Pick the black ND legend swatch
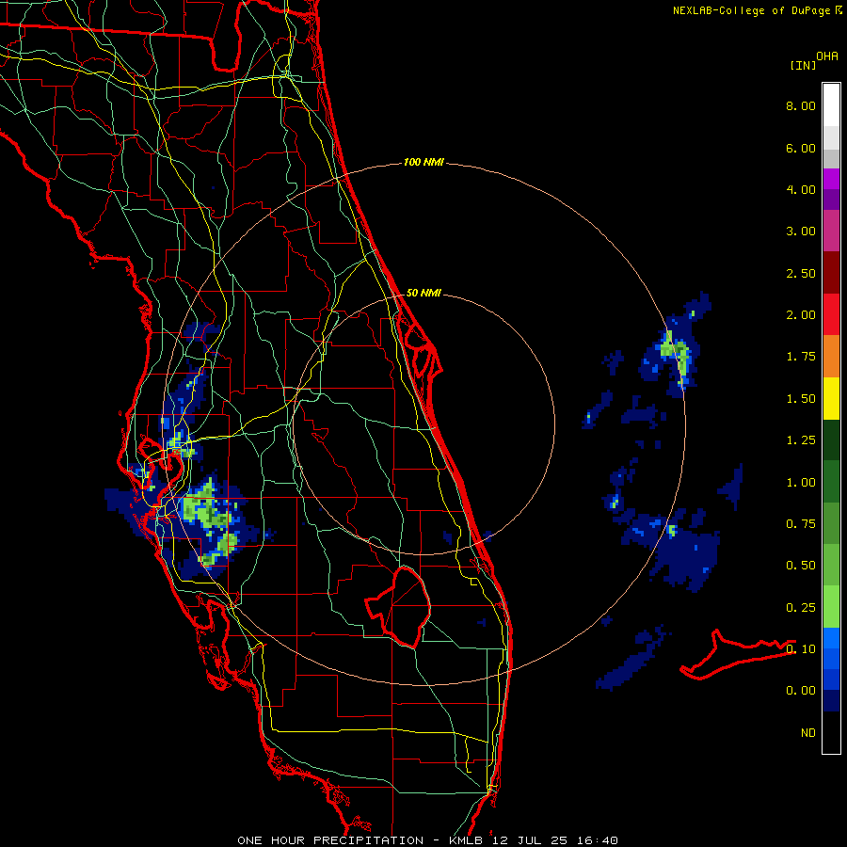The height and width of the screenshot is (847, 847). tap(831, 732)
